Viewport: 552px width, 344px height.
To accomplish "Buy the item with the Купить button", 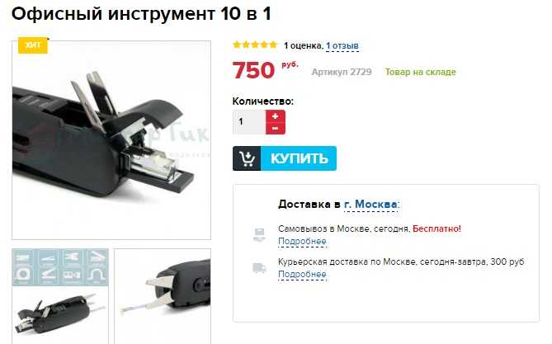I will tap(285, 158).
